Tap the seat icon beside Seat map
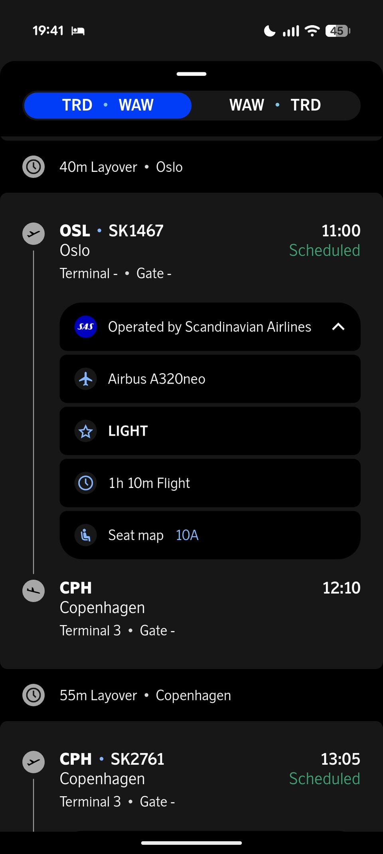The height and width of the screenshot is (854, 383). 86,535
